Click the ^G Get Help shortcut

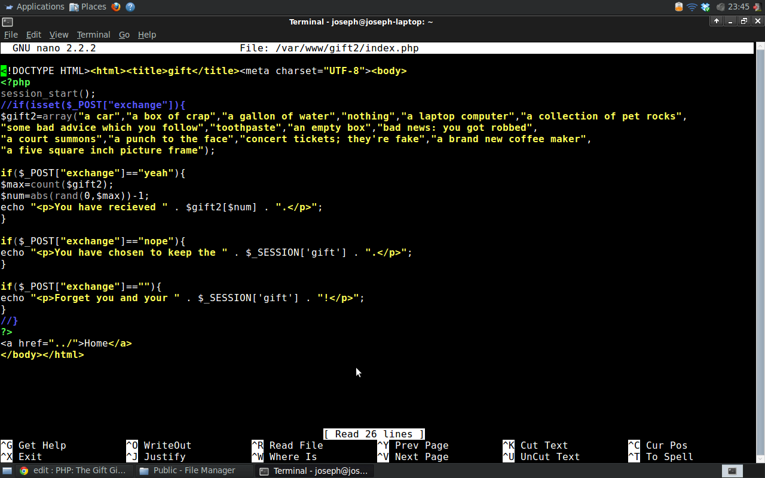[33, 446]
